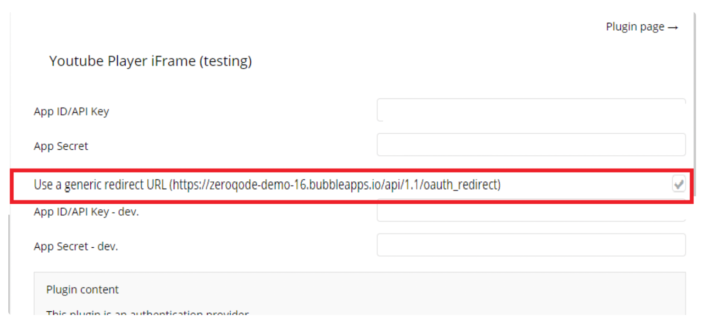The width and height of the screenshot is (707, 326).
Task: Click the "App Secret - dev." label
Action: click(x=76, y=246)
